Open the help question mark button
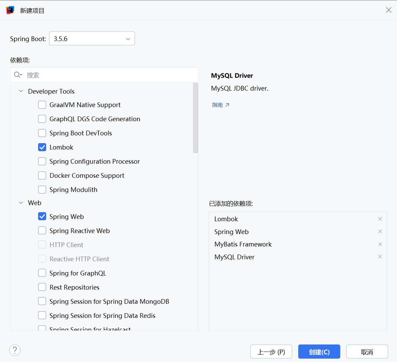 pyautogui.click(x=15, y=350)
